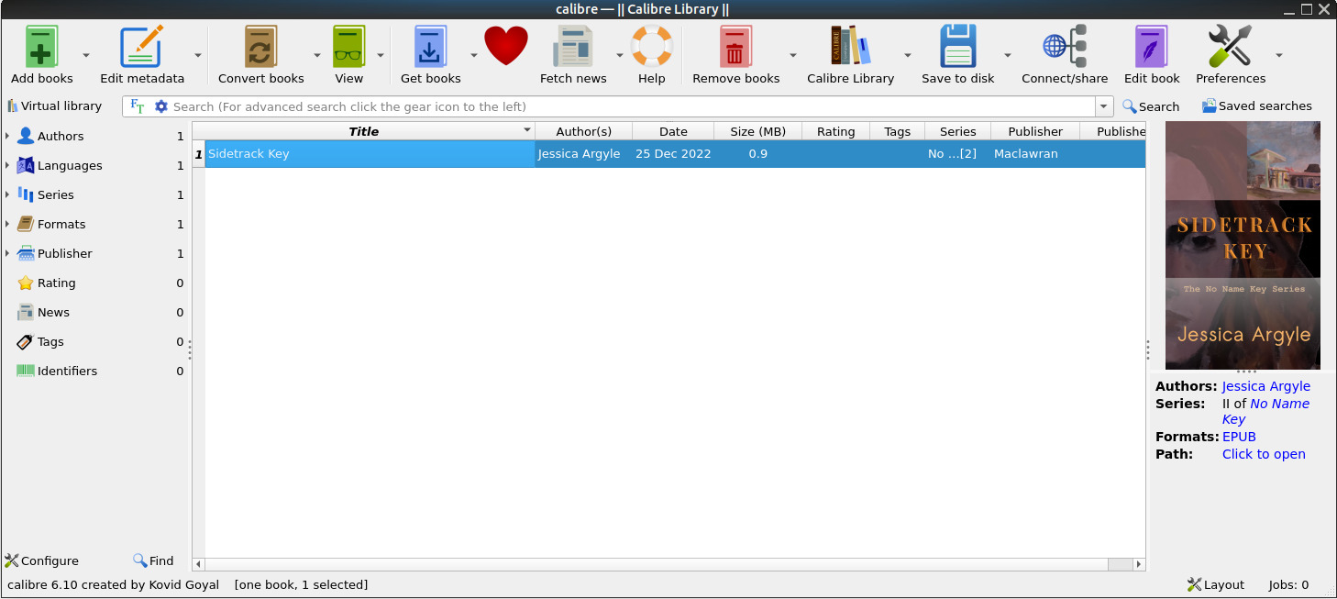
Task: Click the Connect/share icon
Action: pyautogui.click(x=1065, y=48)
